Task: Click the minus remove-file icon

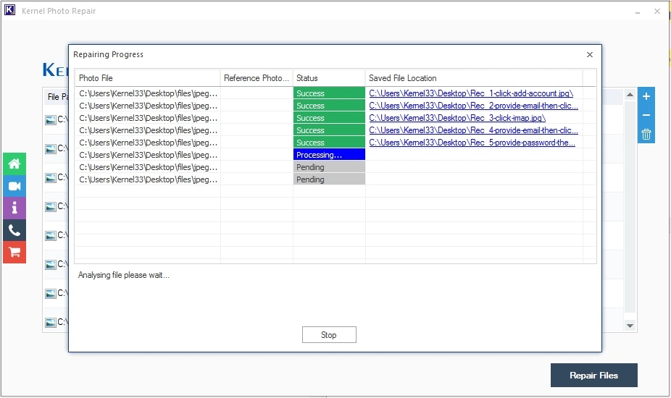Action: pos(646,115)
